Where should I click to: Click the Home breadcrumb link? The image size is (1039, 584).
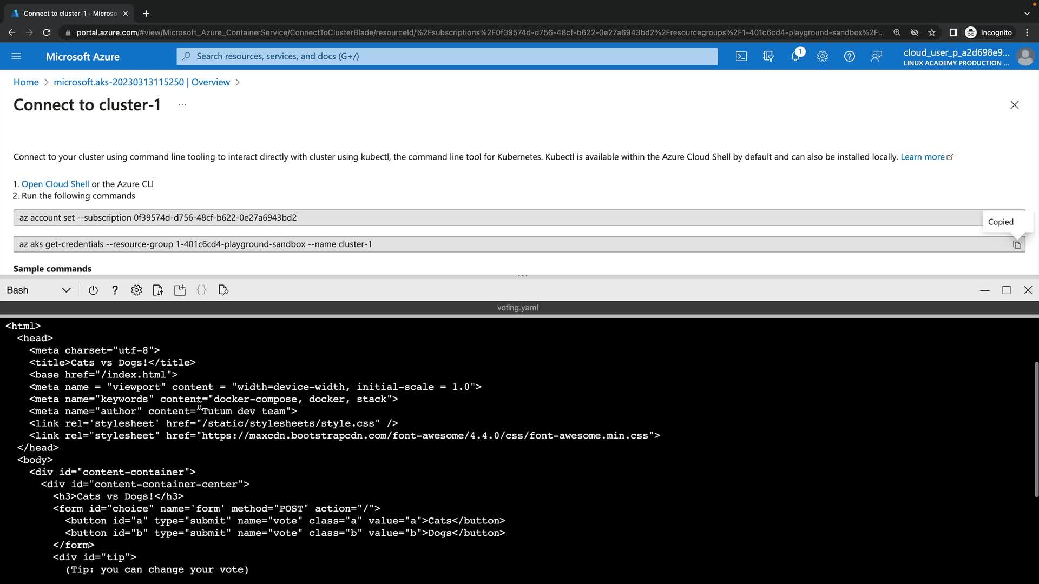coord(26,82)
